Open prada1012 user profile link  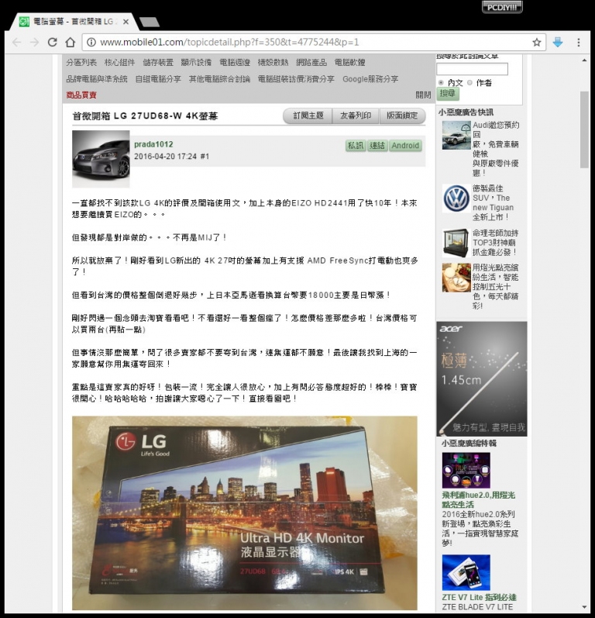click(x=153, y=144)
